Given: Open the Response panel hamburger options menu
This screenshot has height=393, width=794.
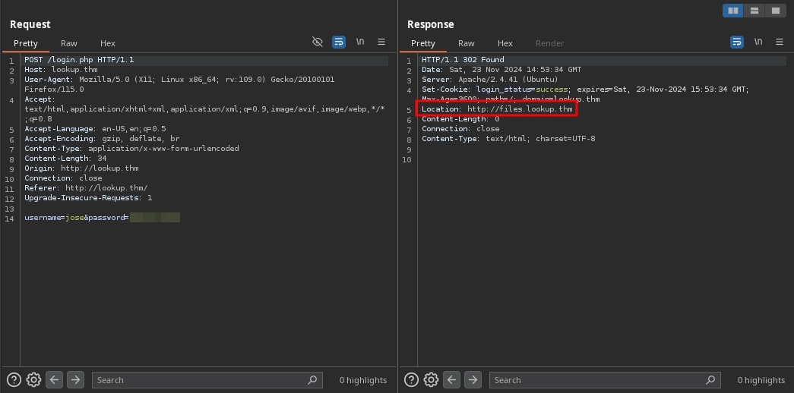Looking at the screenshot, I should (780, 42).
